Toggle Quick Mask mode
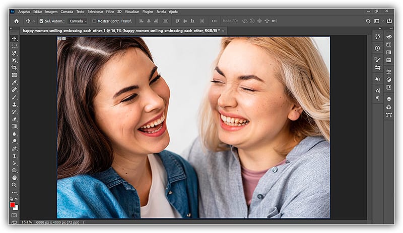403x233 pixels. pos(14,215)
